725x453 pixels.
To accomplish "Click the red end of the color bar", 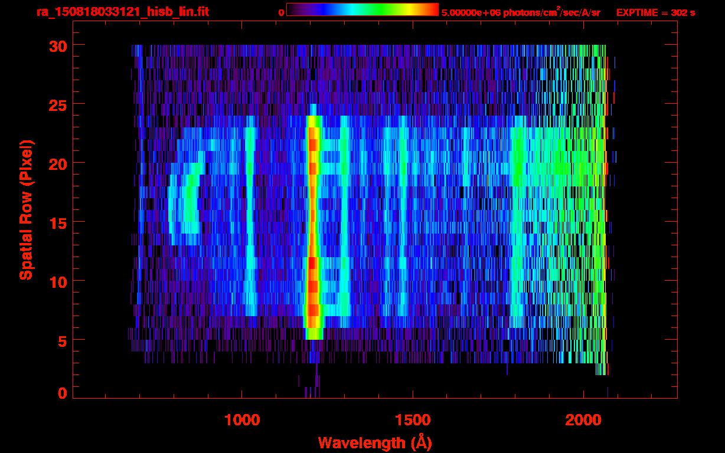I will [x=431, y=9].
